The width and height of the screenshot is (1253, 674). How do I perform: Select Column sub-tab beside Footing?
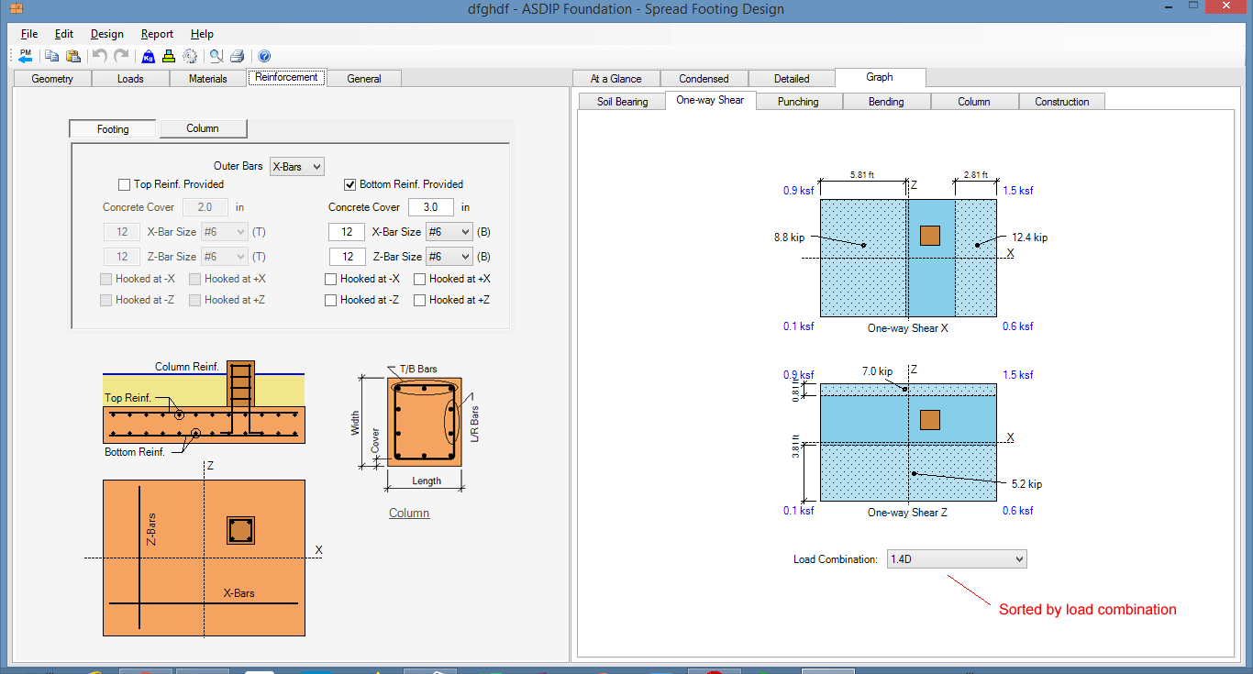203,128
